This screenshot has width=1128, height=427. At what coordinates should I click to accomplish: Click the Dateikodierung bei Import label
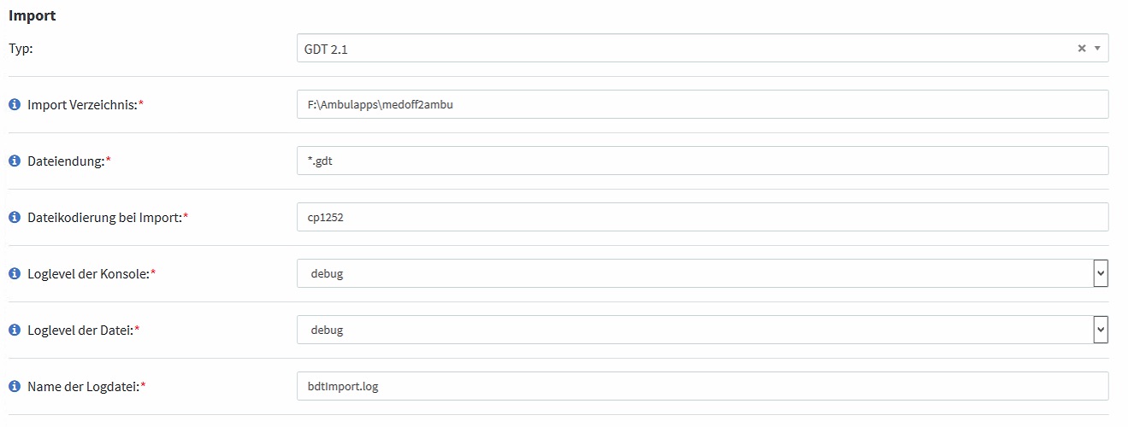(108, 218)
